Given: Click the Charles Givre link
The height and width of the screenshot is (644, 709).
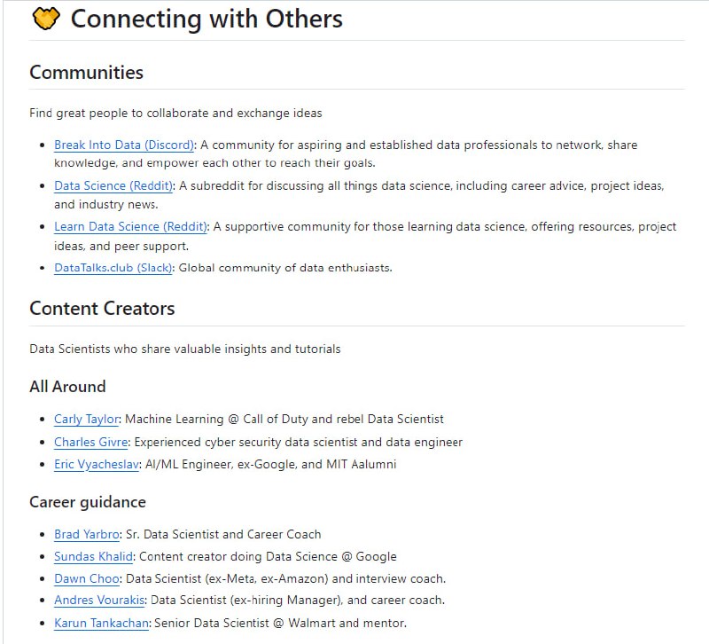Looking at the screenshot, I should tap(90, 442).
